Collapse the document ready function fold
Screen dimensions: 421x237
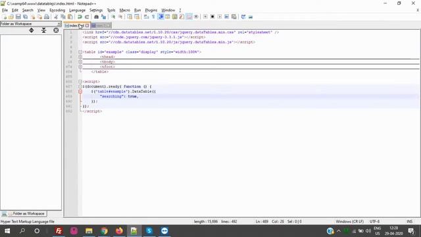[80, 86]
